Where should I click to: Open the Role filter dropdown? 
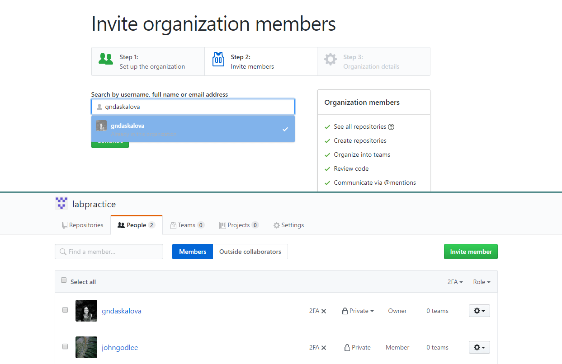coord(481,282)
